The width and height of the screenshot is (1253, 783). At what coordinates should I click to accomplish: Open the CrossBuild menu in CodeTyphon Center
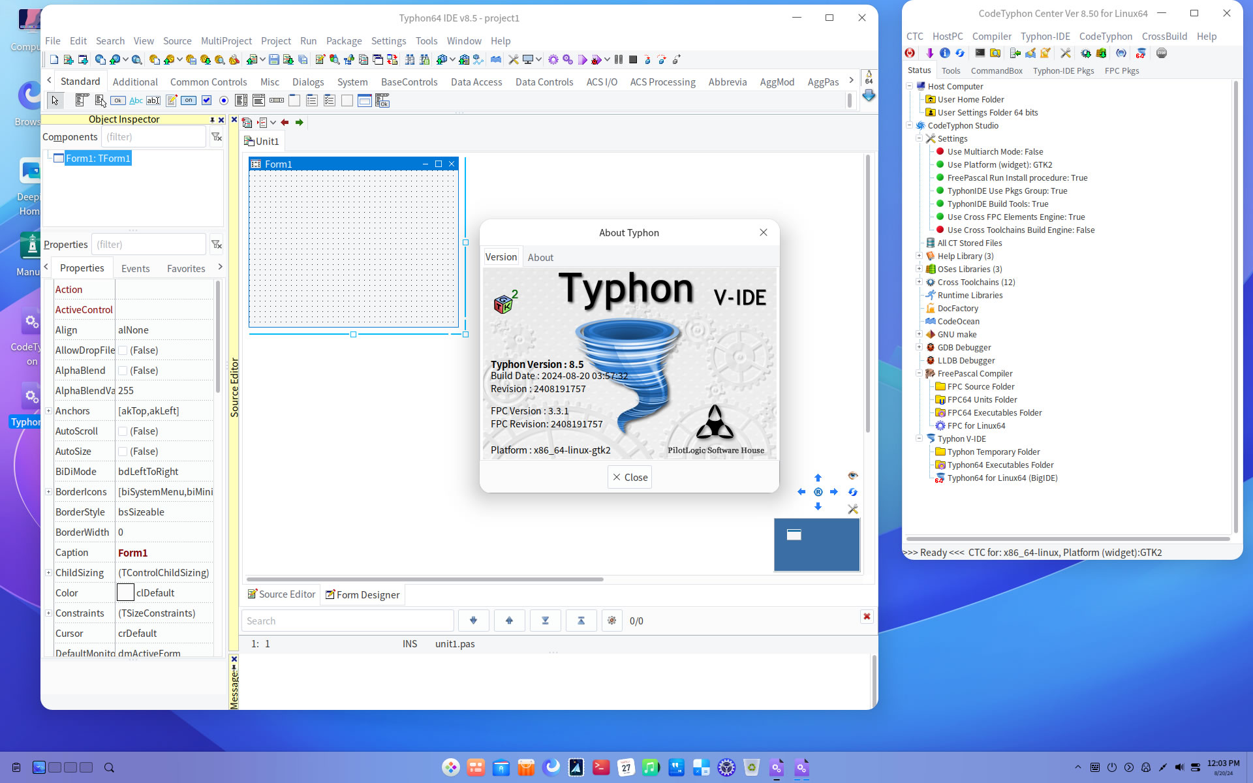(x=1164, y=37)
